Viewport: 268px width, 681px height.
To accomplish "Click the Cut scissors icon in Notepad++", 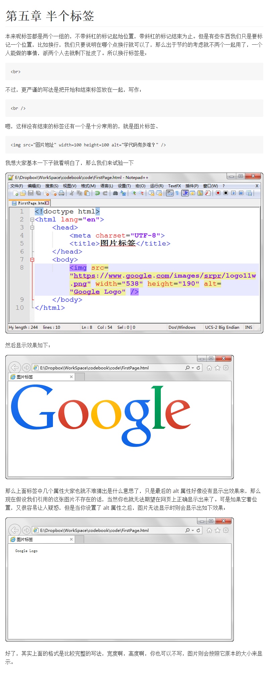I will tap(71, 193).
